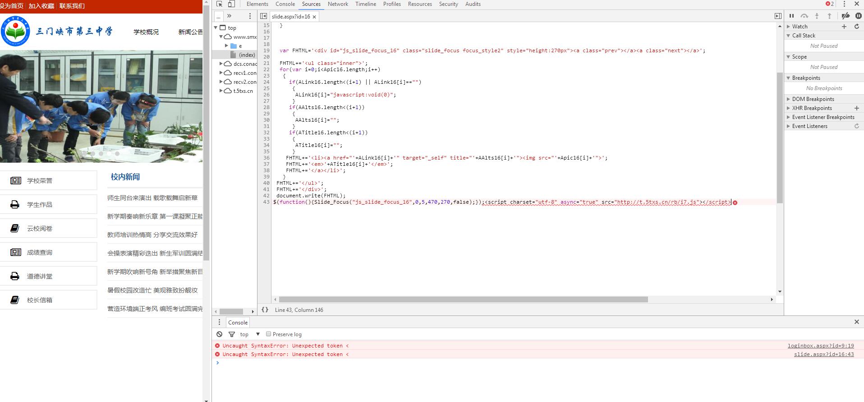Switch to the Timeline tab
864x402 pixels.
[366, 4]
